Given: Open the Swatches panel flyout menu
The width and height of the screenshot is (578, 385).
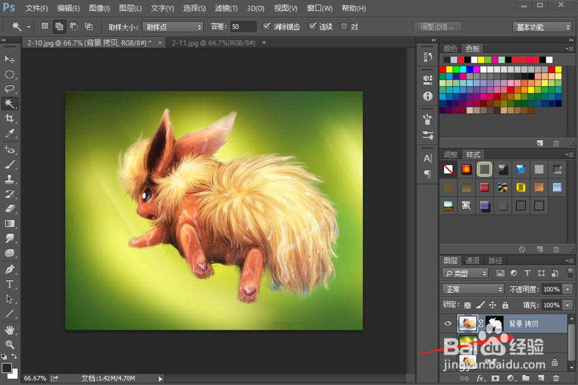Looking at the screenshot, I should click(x=569, y=48).
